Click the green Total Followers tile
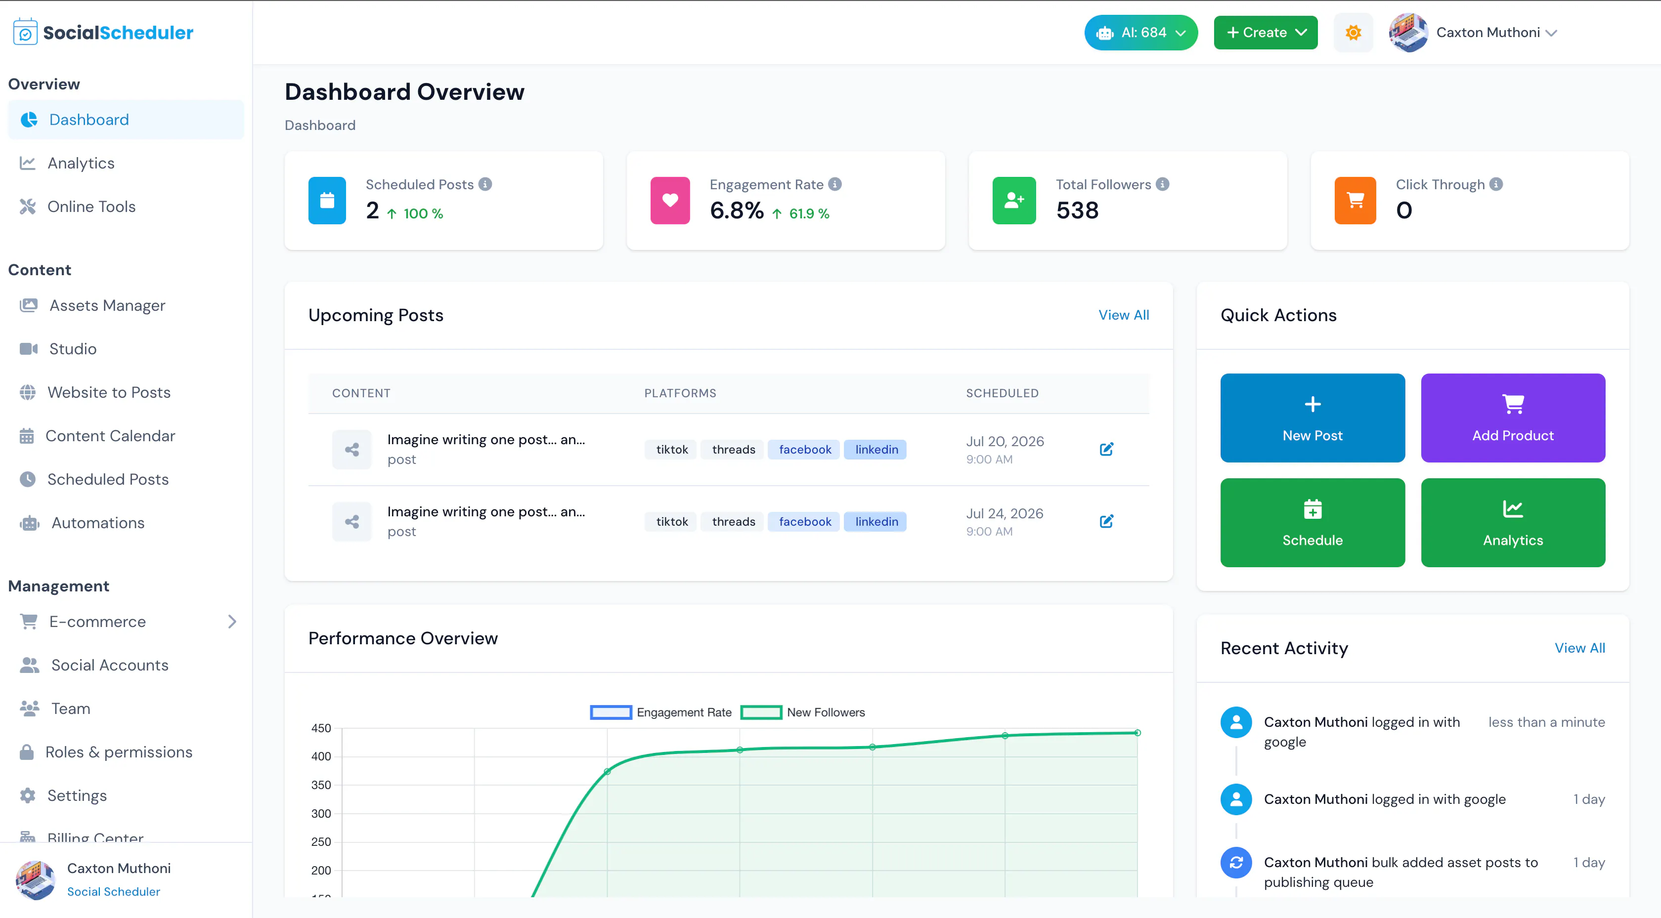The width and height of the screenshot is (1661, 918). tap(1014, 201)
